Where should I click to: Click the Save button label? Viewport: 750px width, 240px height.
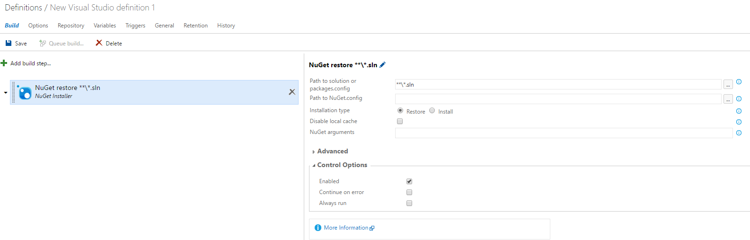point(21,44)
